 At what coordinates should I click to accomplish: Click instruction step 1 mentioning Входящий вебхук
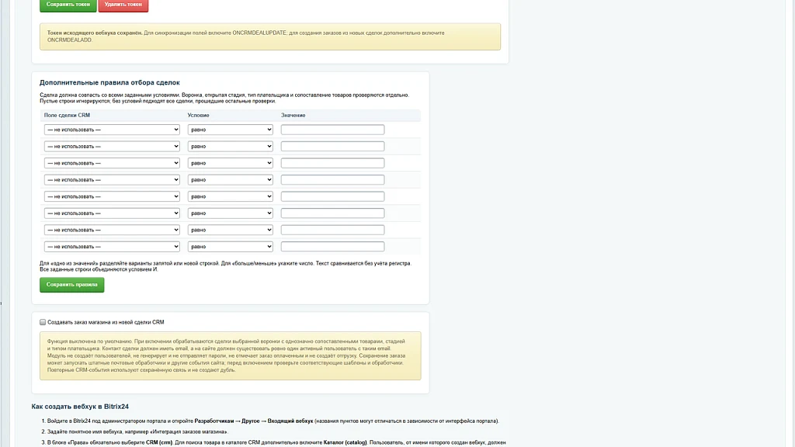click(273, 421)
